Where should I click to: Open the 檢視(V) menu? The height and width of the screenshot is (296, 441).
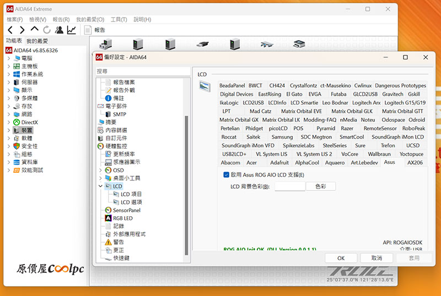click(x=37, y=19)
